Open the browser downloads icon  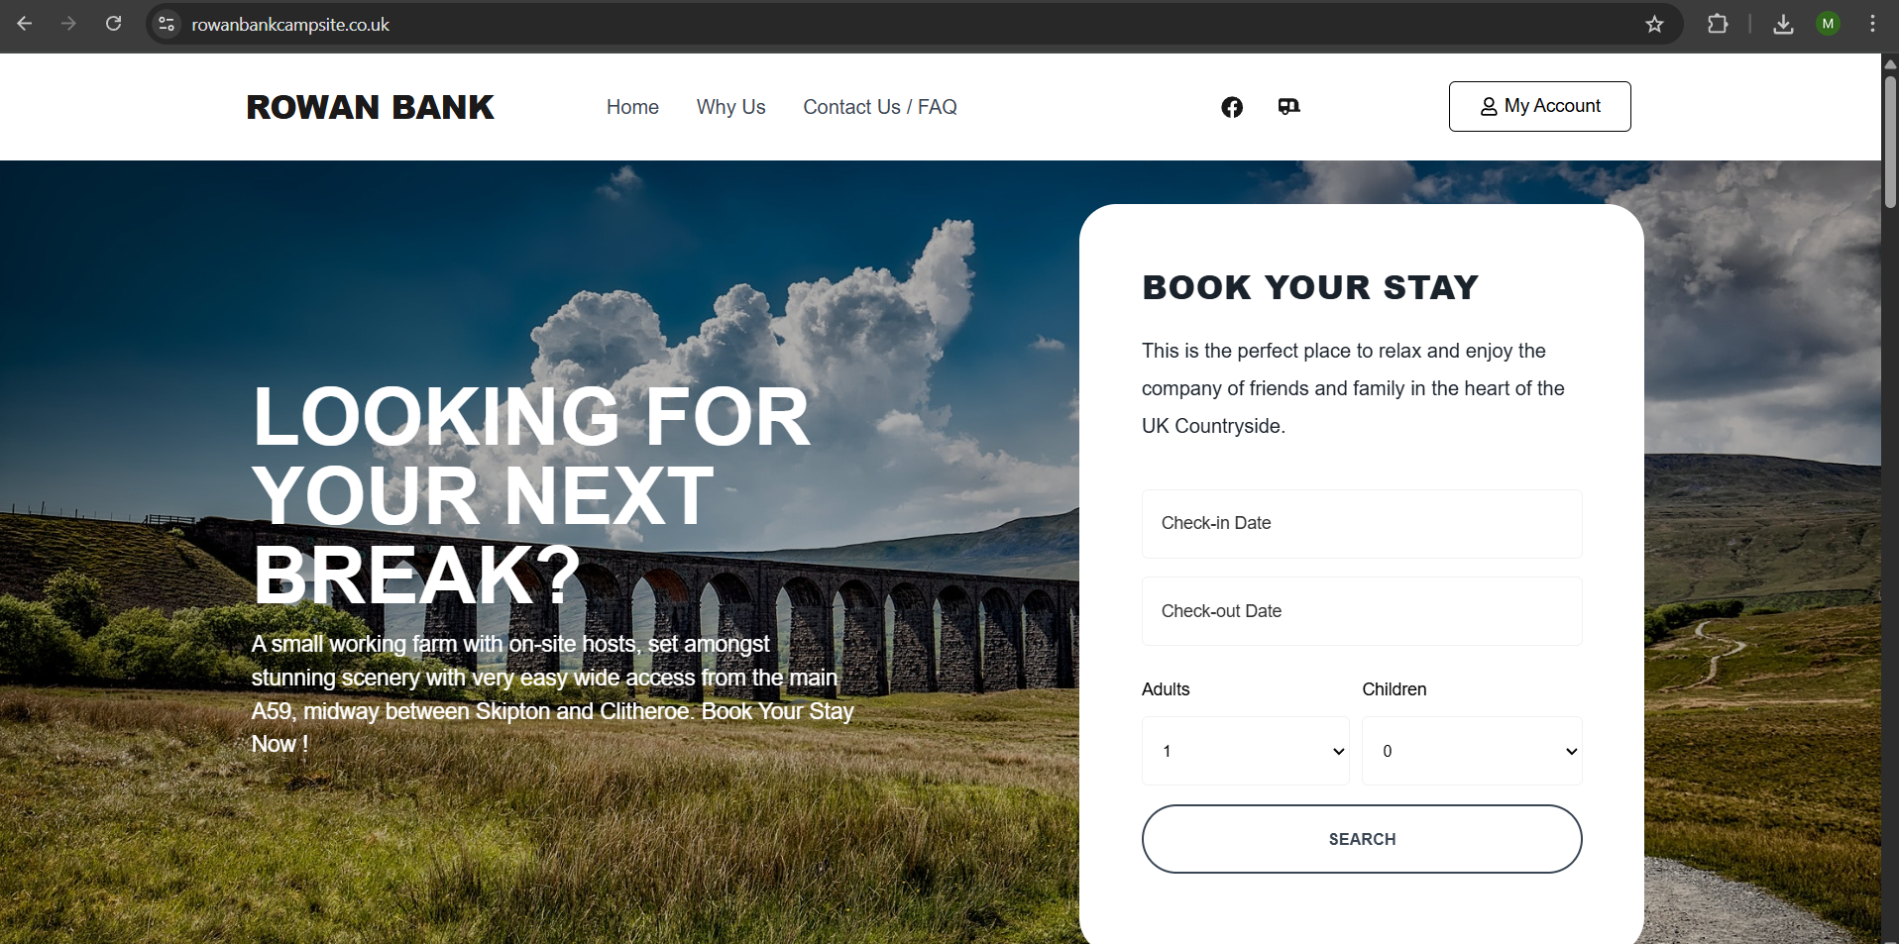pyautogui.click(x=1783, y=24)
